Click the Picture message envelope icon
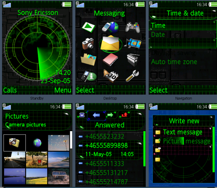Viewport: 217px width, 188px height. [158, 141]
